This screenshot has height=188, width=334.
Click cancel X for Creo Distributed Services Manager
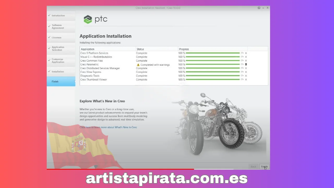point(246,68)
